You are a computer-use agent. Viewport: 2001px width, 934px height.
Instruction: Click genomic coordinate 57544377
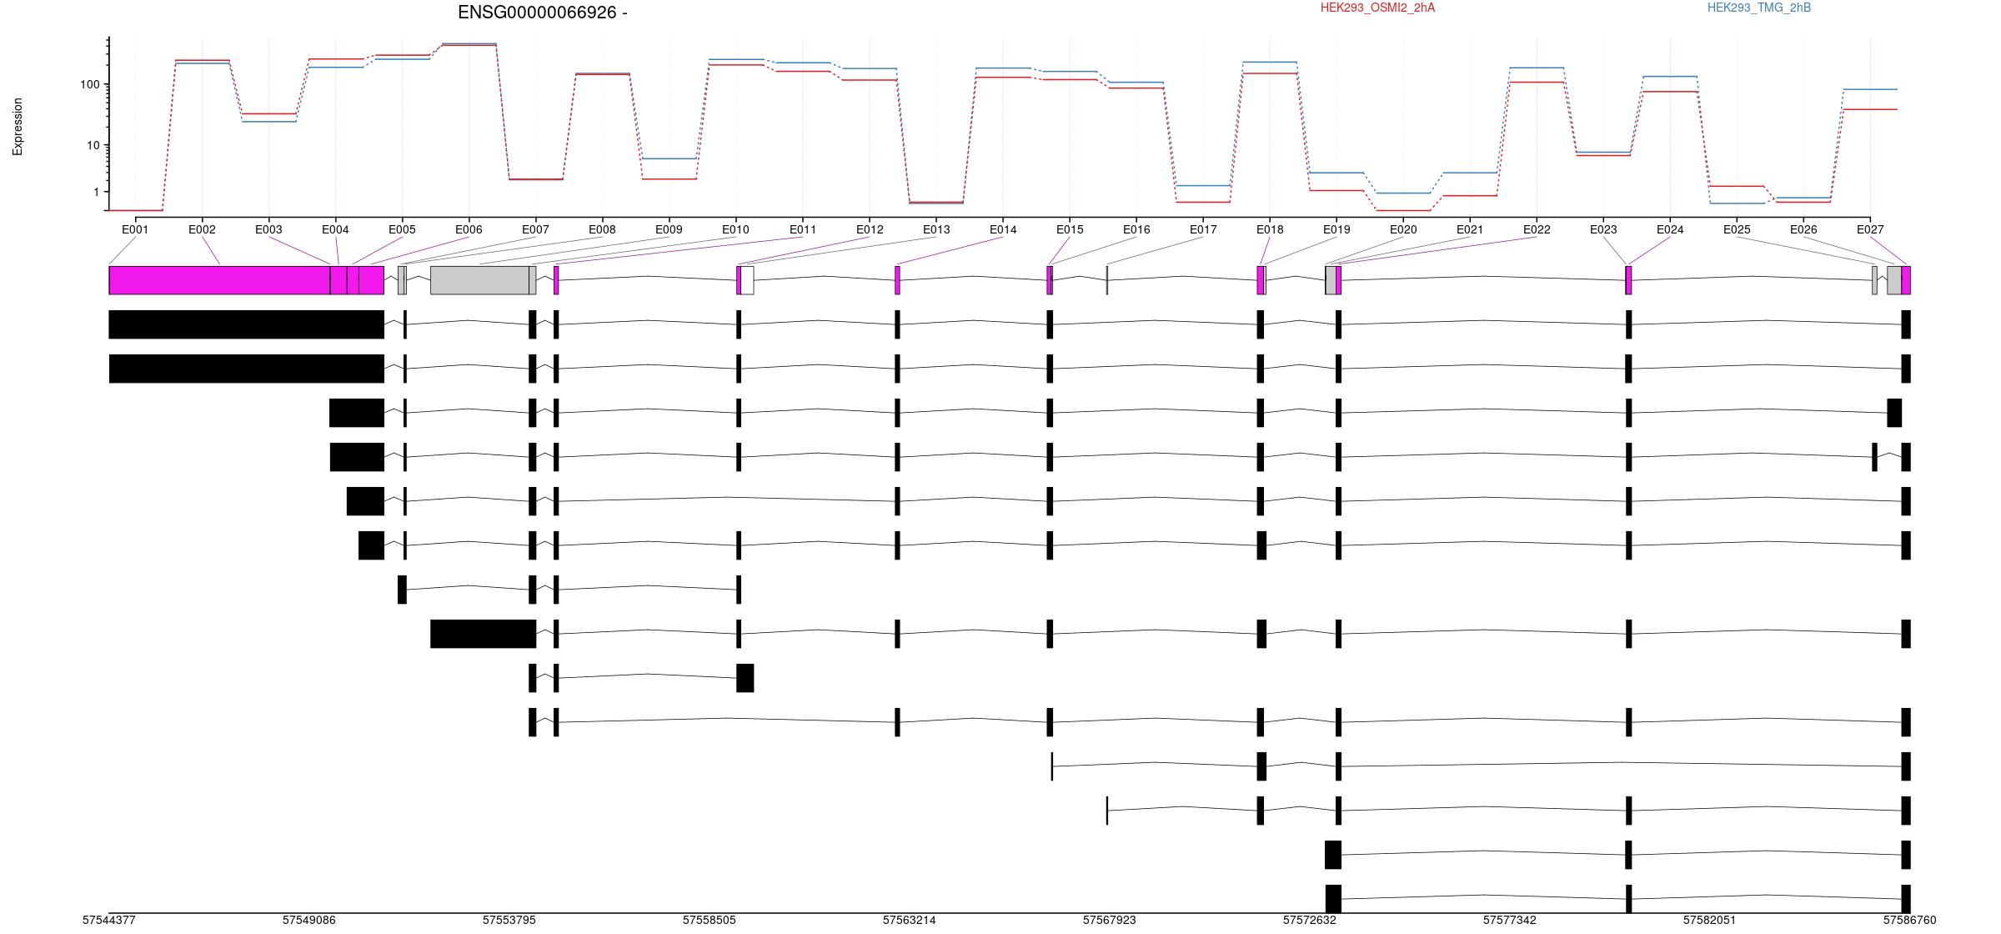[109, 921]
